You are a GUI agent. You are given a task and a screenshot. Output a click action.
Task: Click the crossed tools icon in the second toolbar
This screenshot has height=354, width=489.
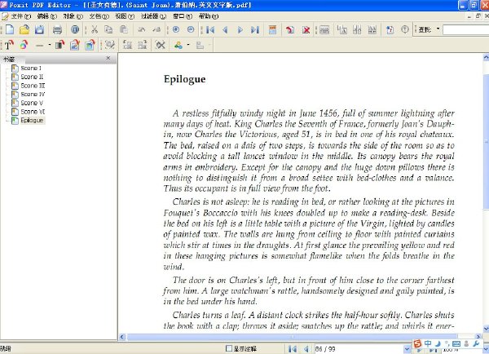pos(161,45)
